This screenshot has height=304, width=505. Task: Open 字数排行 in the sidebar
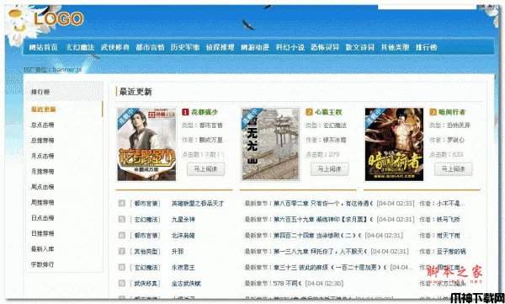(43, 264)
